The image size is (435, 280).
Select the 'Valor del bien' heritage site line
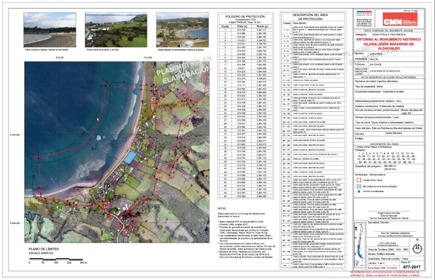click(x=388, y=128)
